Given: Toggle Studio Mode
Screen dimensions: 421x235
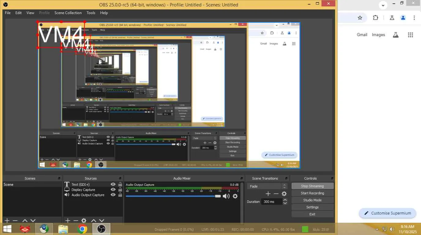Looking at the screenshot, I should pyautogui.click(x=312, y=200).
